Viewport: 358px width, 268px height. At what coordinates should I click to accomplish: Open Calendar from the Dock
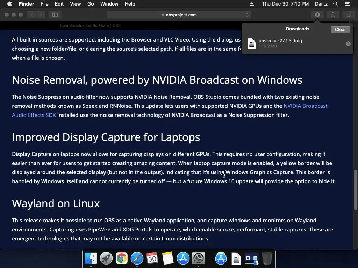[x=152, y=258]
